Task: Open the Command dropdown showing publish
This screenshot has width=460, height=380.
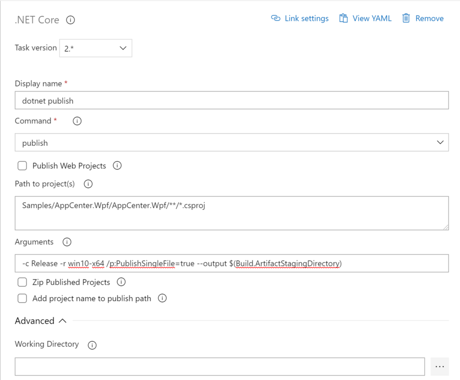Action: pos(231,143)
